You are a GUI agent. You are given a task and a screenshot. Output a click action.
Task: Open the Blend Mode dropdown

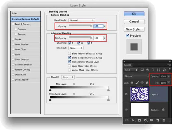[82, 20]
